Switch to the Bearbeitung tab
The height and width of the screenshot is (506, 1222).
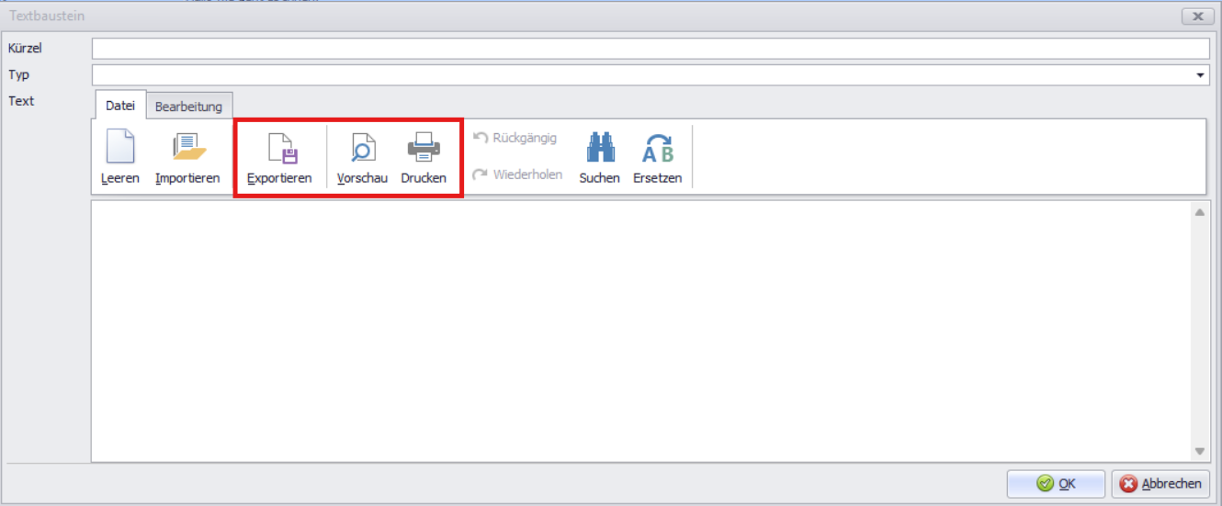[x=188, y=107]
